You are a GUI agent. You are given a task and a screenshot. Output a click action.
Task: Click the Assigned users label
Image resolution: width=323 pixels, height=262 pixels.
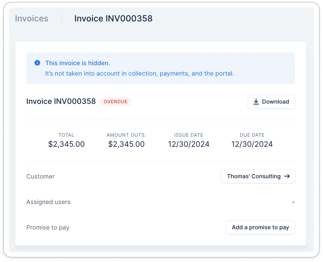point(48,202)
